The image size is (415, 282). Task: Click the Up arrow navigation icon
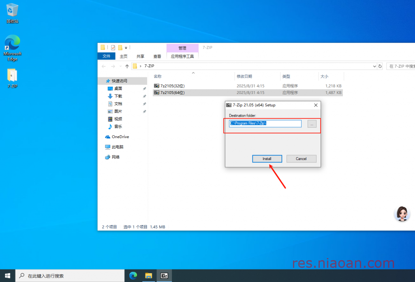coord(127,66)
